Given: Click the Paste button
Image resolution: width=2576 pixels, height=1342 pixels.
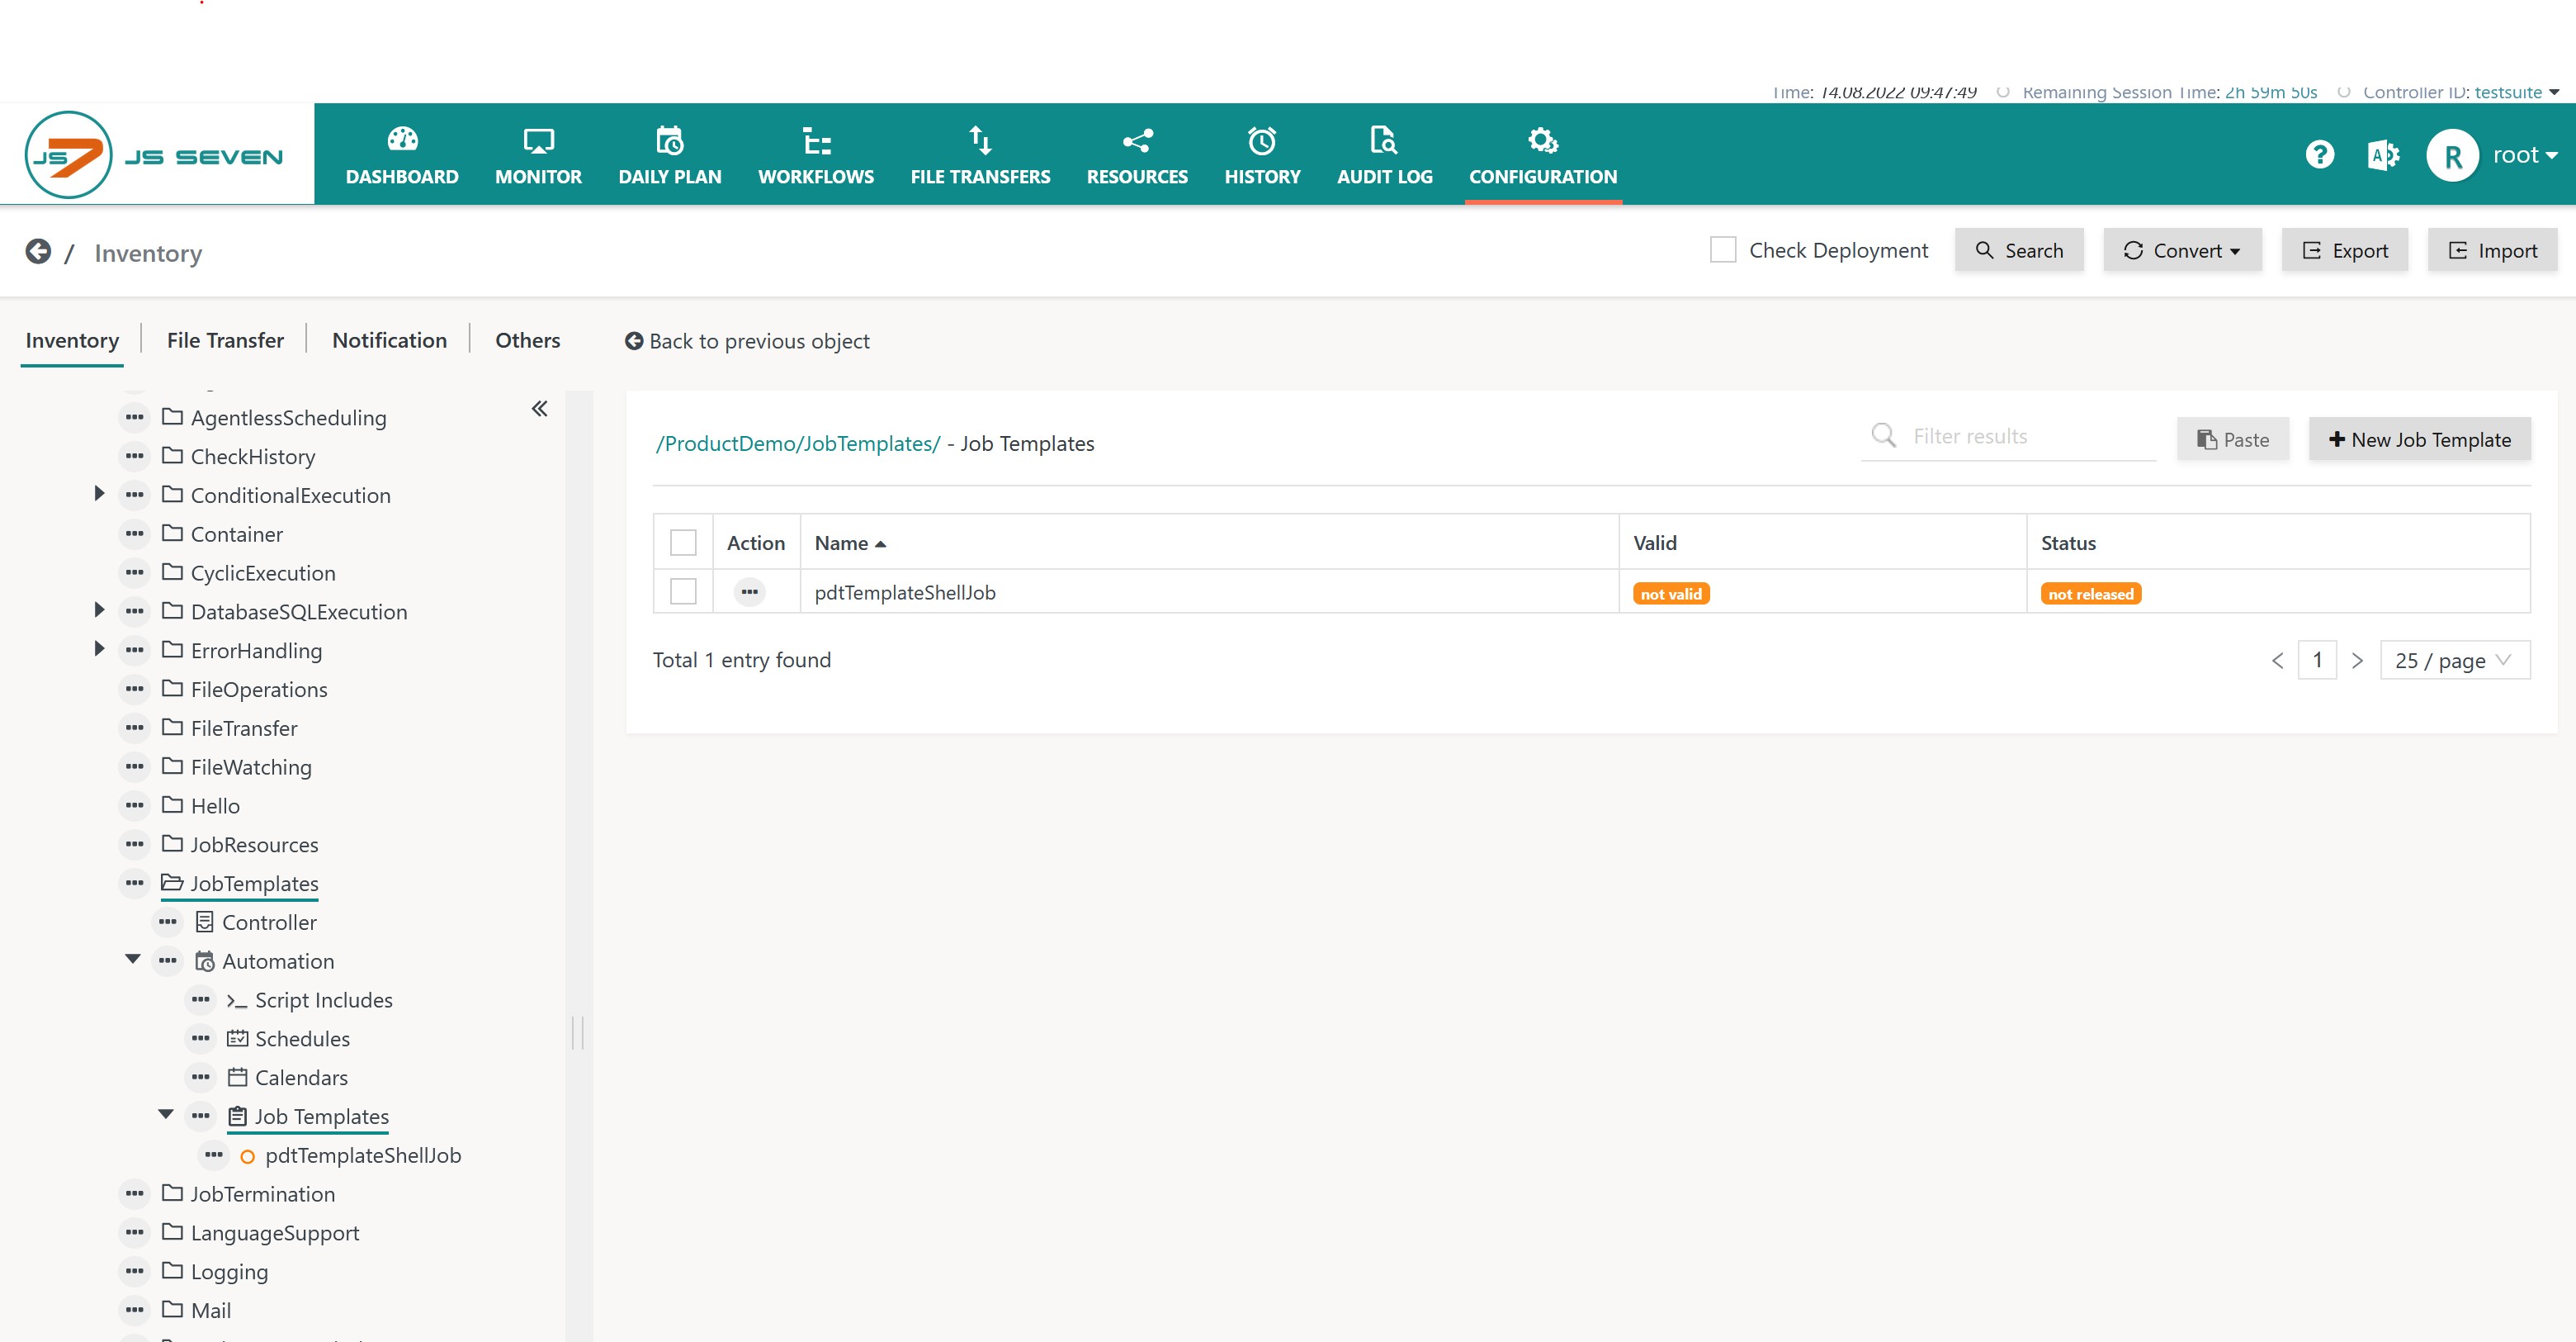Looking at the screenshot, I should coord(2232,439).
